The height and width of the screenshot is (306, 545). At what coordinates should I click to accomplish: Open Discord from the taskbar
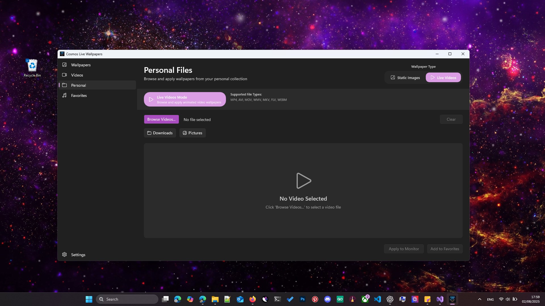point(328,299)
